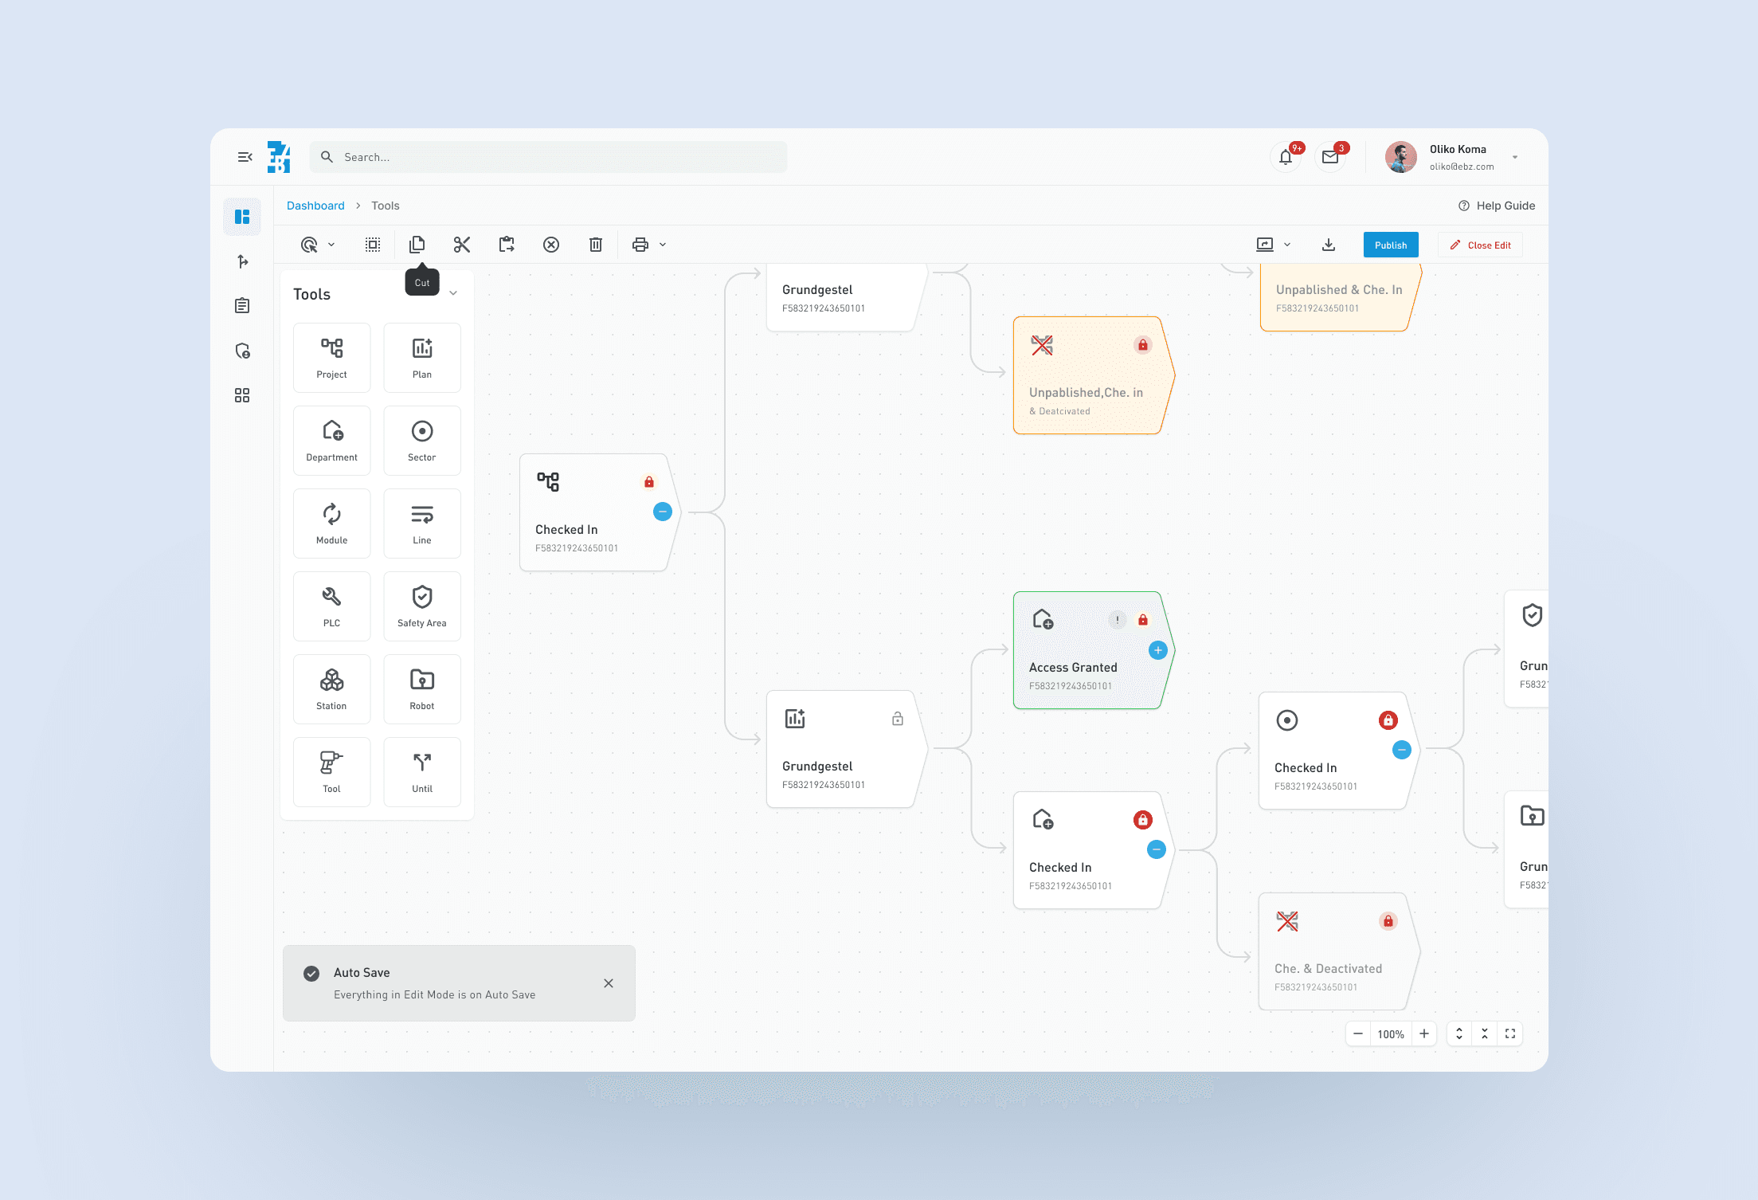
Task: Collapse the Sector Checked In node
Action: [1402, 750]
